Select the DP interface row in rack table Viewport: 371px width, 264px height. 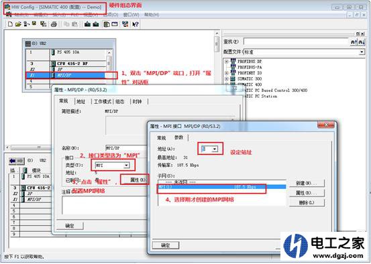(66, 70)
